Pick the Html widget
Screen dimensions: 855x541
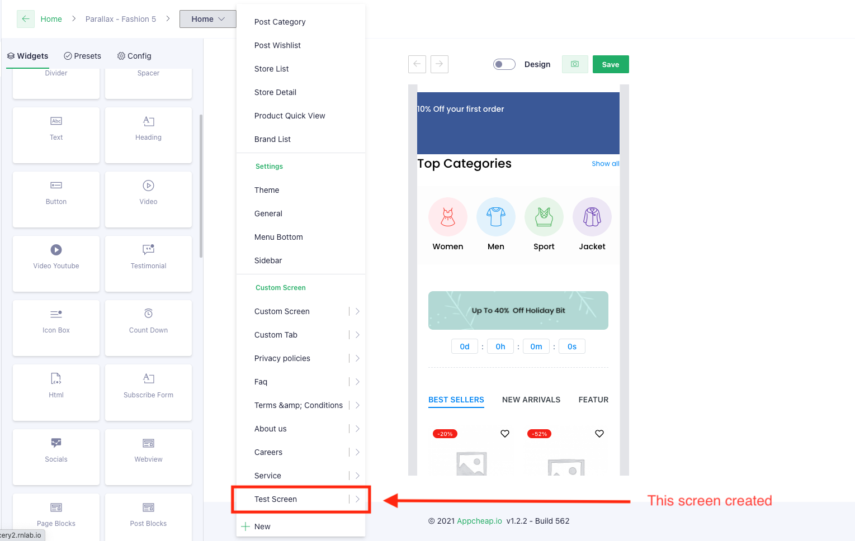point(56,392)
